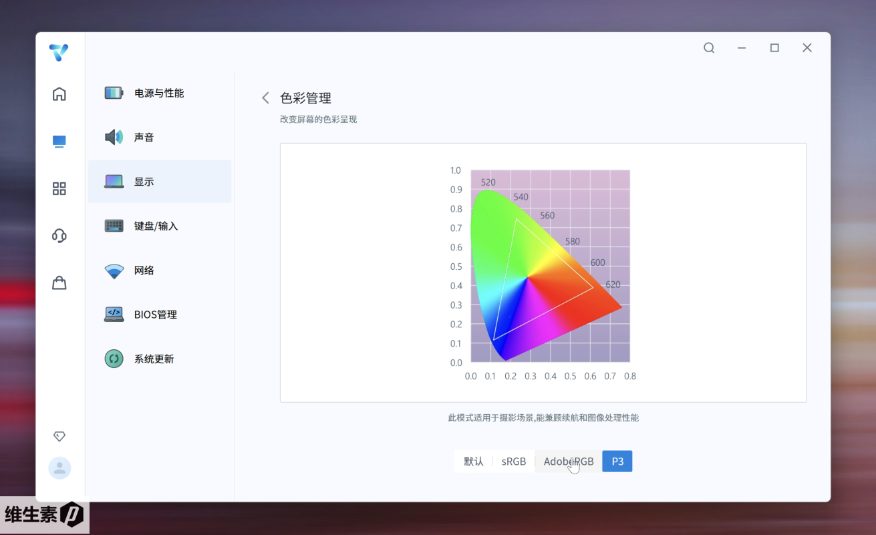
Task: Open the headset support icon
Action: [x=59, y=236]
